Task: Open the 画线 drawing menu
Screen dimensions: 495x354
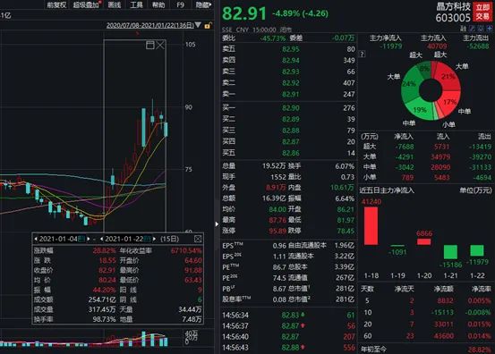Action: (115, 4)
